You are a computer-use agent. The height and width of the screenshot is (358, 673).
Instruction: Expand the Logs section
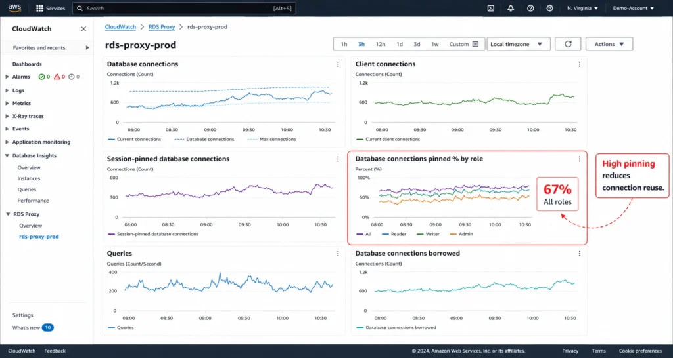pyautogui.click(x=7, y=90)
